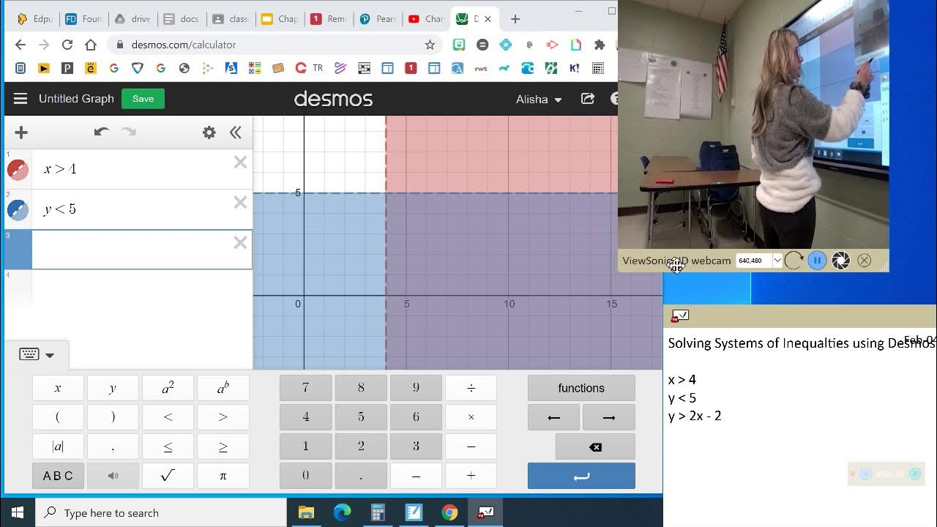Redo the expression edit

pos(128,132)
